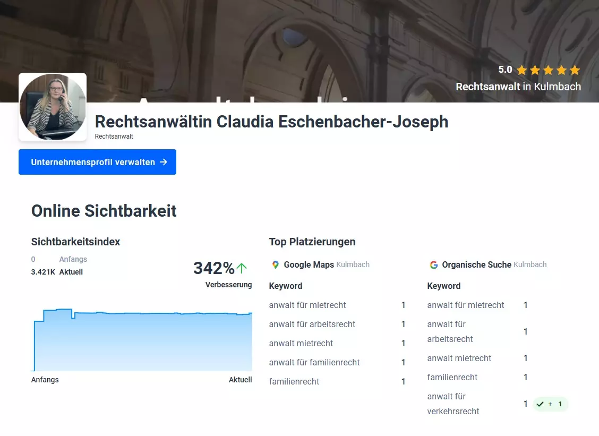Open the Sichtbarkeitsindex details
This screenshot has width=599, height=436.
(x=75, y=242)
